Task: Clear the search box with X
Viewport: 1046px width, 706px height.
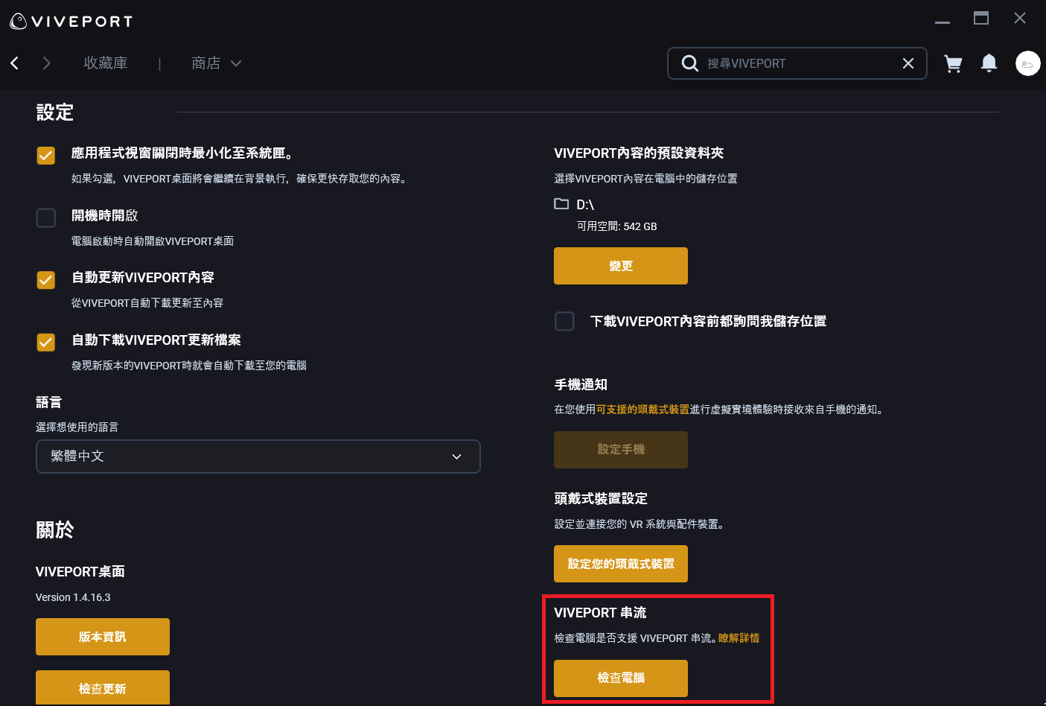Action: (x=908, y=63)
